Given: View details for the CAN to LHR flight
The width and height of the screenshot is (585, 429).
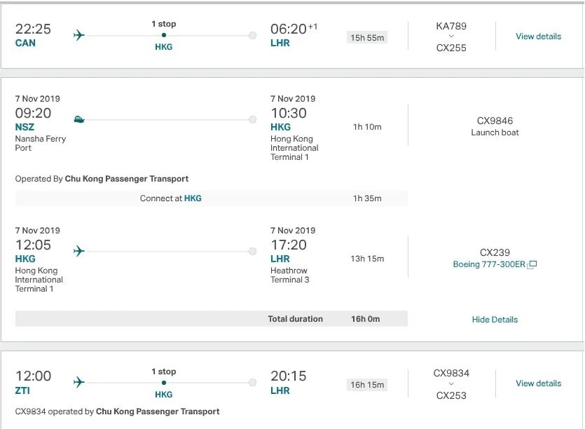Looking at the screenshot, I should pyautogui.click(x=538, y=36).
